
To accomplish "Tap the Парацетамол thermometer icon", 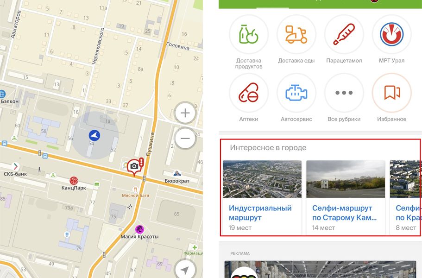I will [344, 34].
